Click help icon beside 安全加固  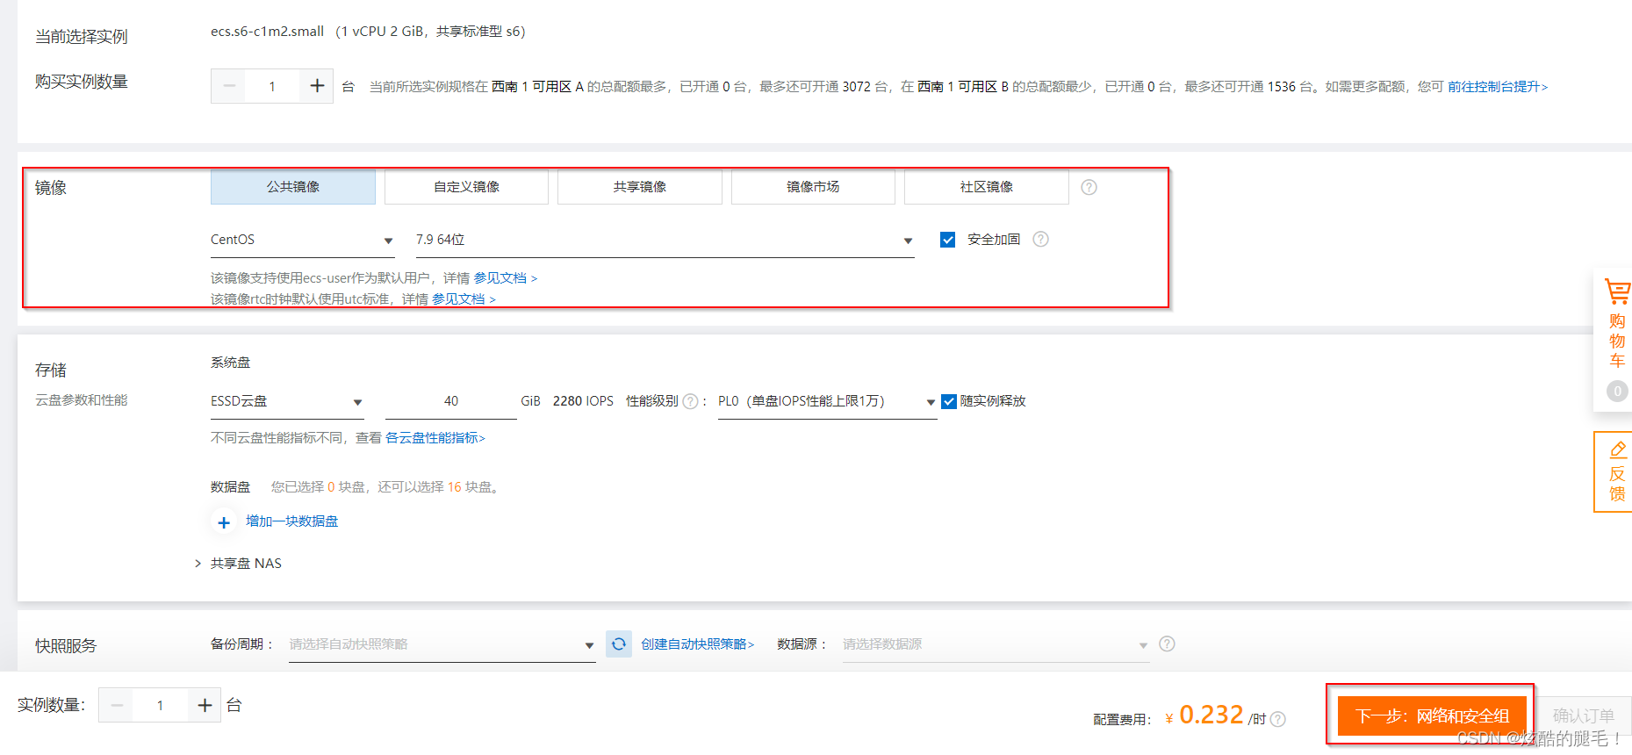pyautogui.click(x=1040, y=239)
